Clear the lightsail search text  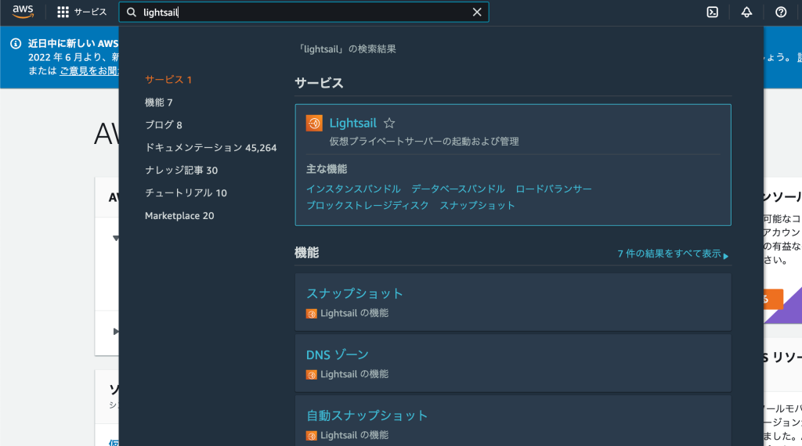tap(477, 13)
